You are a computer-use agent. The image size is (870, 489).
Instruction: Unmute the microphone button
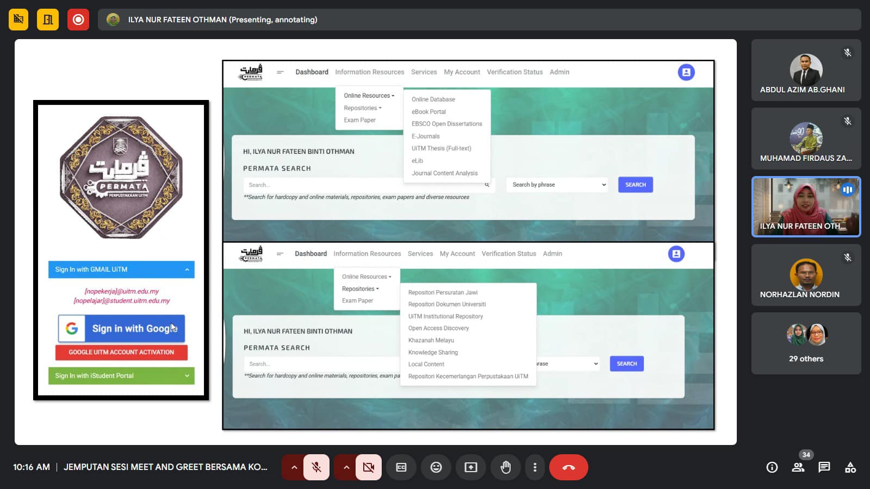(x=316, y=467)
